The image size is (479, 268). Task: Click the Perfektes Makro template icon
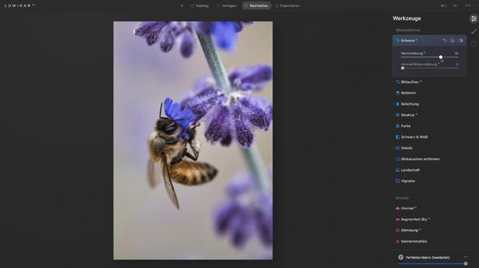(x=401, y=257)
